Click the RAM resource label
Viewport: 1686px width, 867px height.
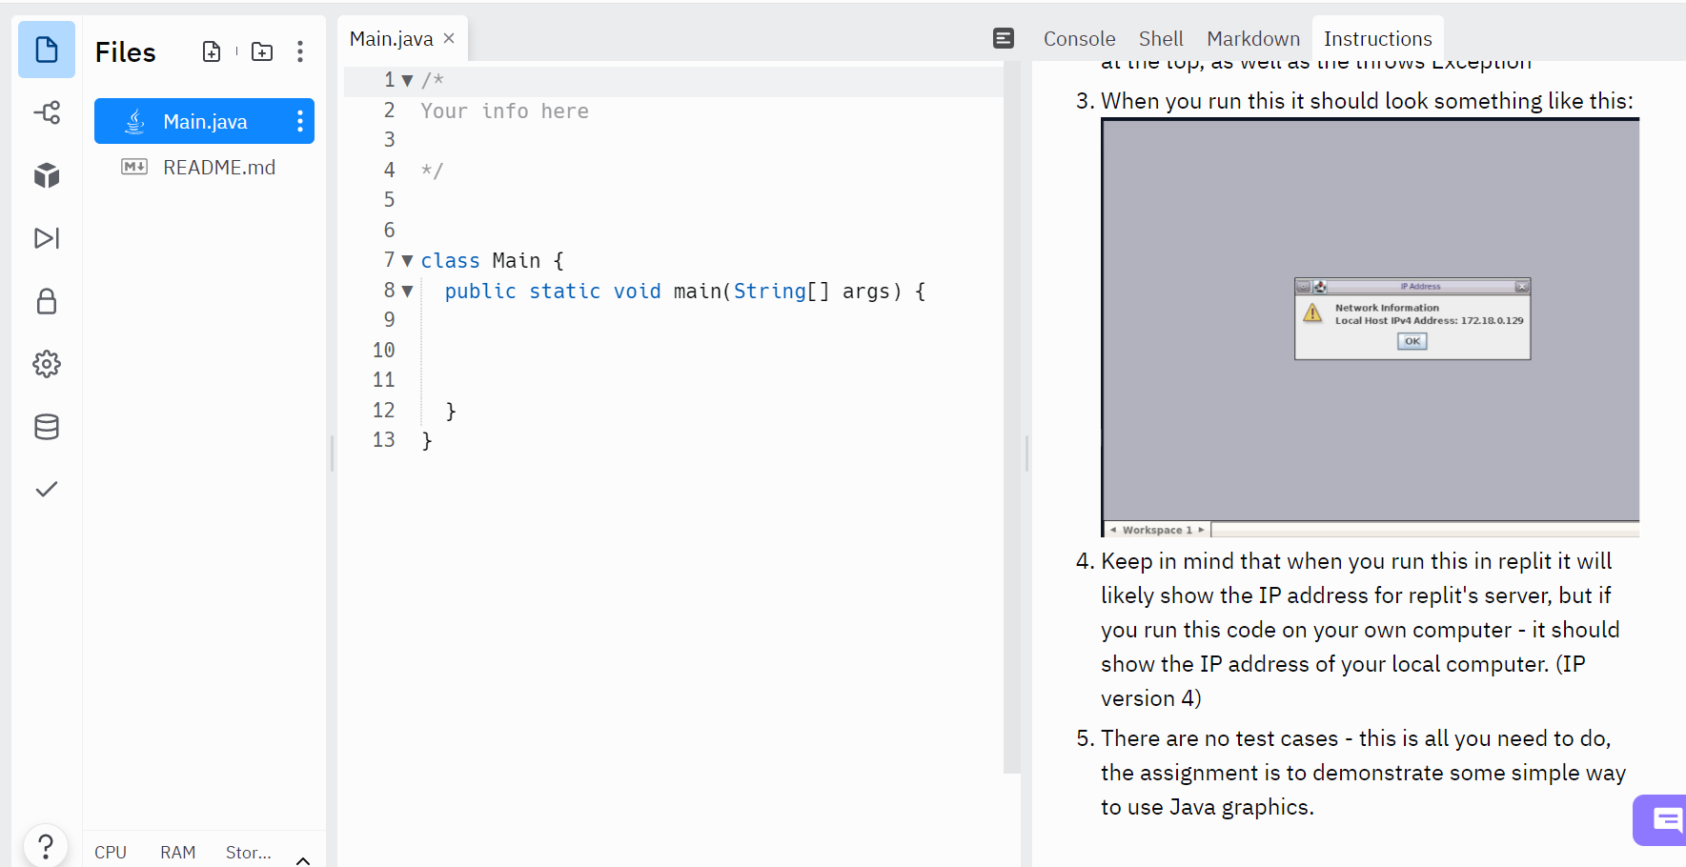[177, 853]
